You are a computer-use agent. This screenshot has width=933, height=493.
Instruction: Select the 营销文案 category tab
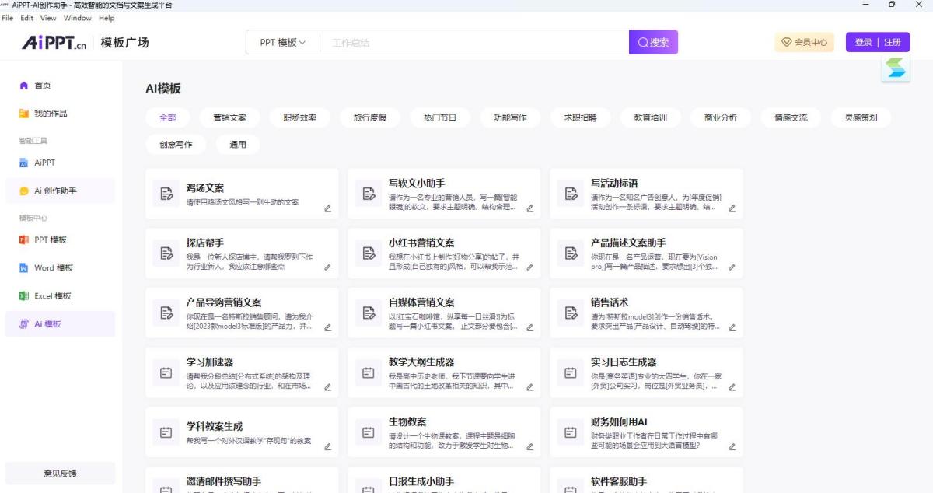229,118
